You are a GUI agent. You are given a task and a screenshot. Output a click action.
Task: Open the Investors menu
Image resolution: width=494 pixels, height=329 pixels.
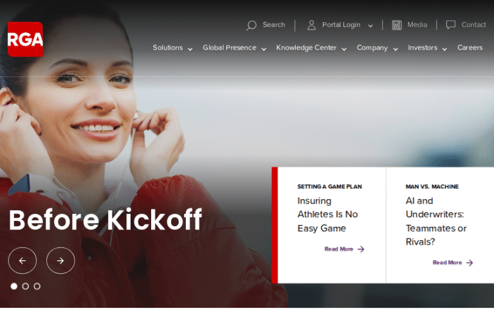[427, 48]
